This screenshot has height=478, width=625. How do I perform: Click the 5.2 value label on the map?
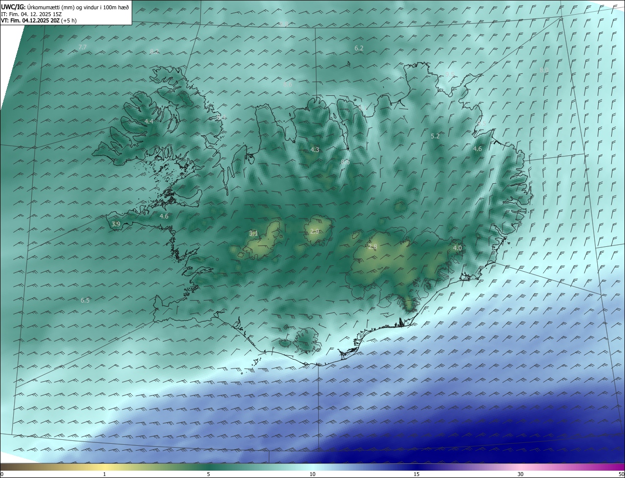click(435, 136)
